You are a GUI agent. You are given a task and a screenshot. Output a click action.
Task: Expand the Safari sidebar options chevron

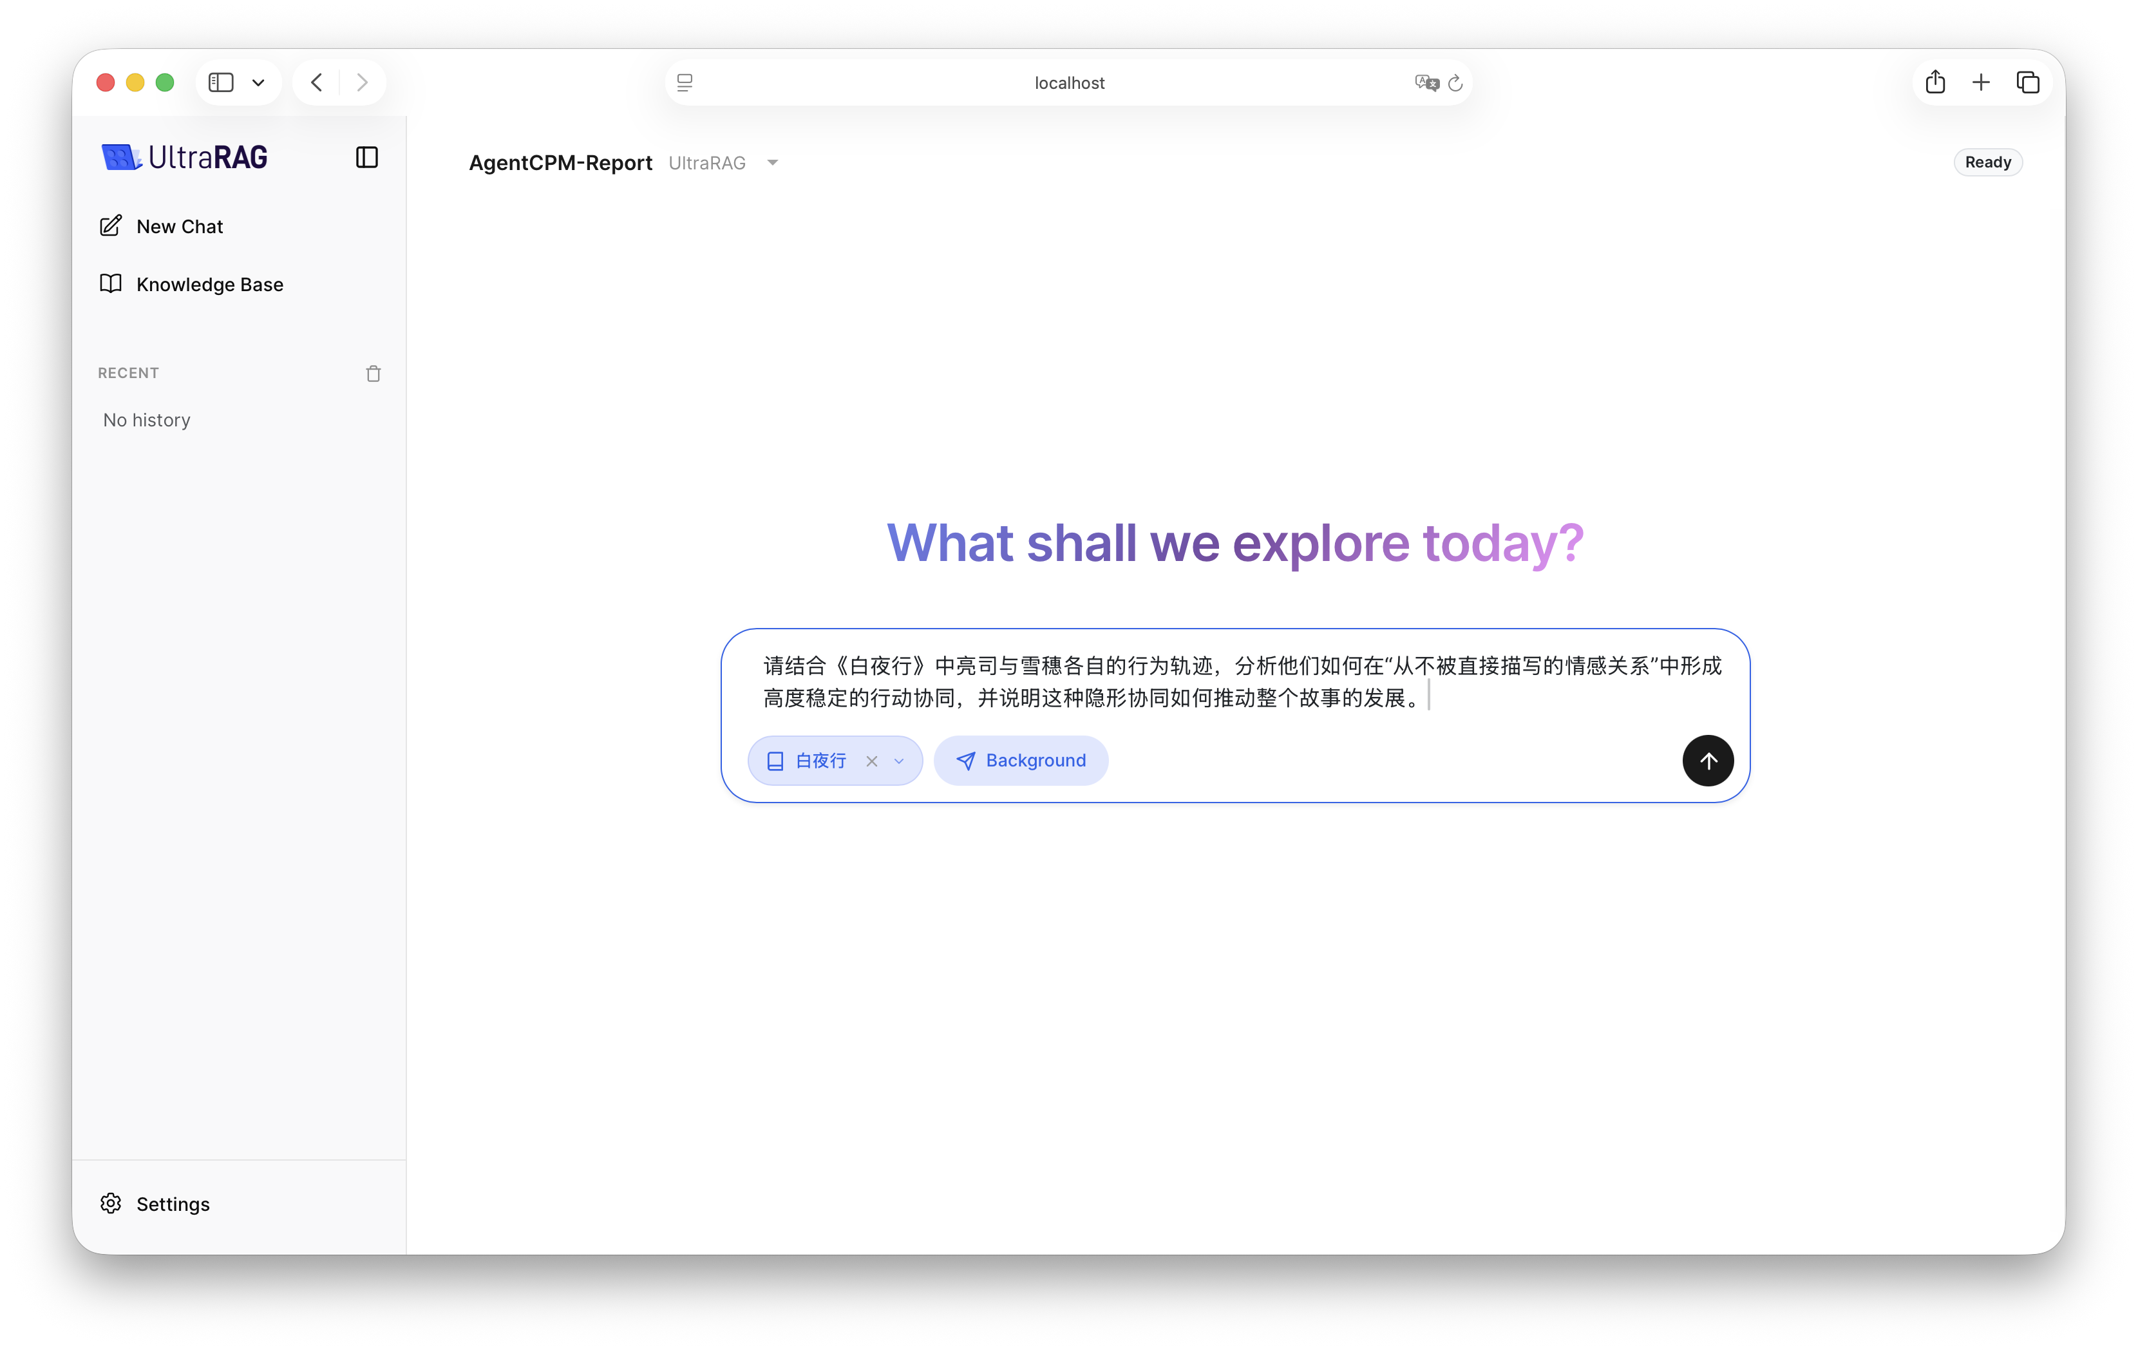[x=258, y=82]
